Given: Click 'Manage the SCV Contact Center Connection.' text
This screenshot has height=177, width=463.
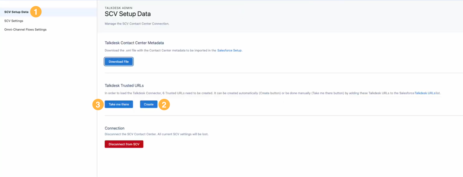Looking at the screenshot, I should 137,24.
